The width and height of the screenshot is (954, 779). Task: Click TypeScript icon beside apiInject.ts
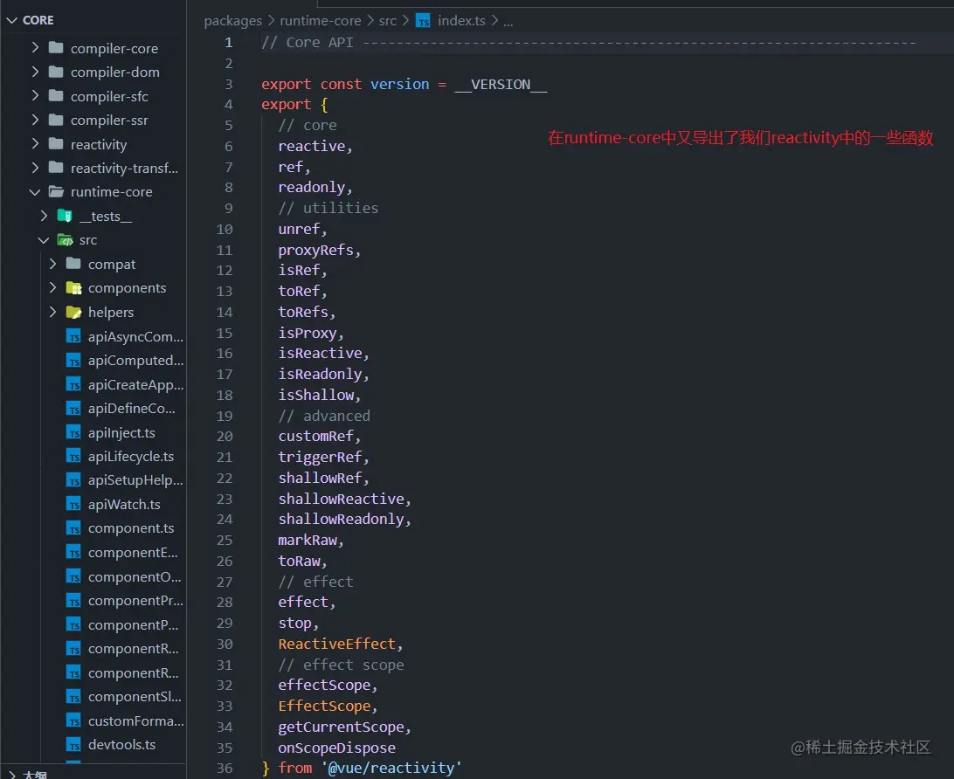(x=73, y=432)
